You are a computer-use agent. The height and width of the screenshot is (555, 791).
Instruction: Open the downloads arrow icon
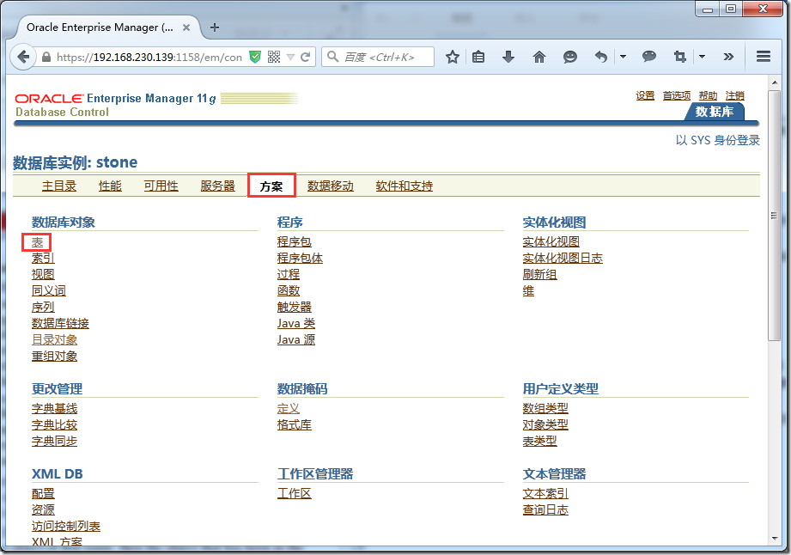click(x=508, y=58)
